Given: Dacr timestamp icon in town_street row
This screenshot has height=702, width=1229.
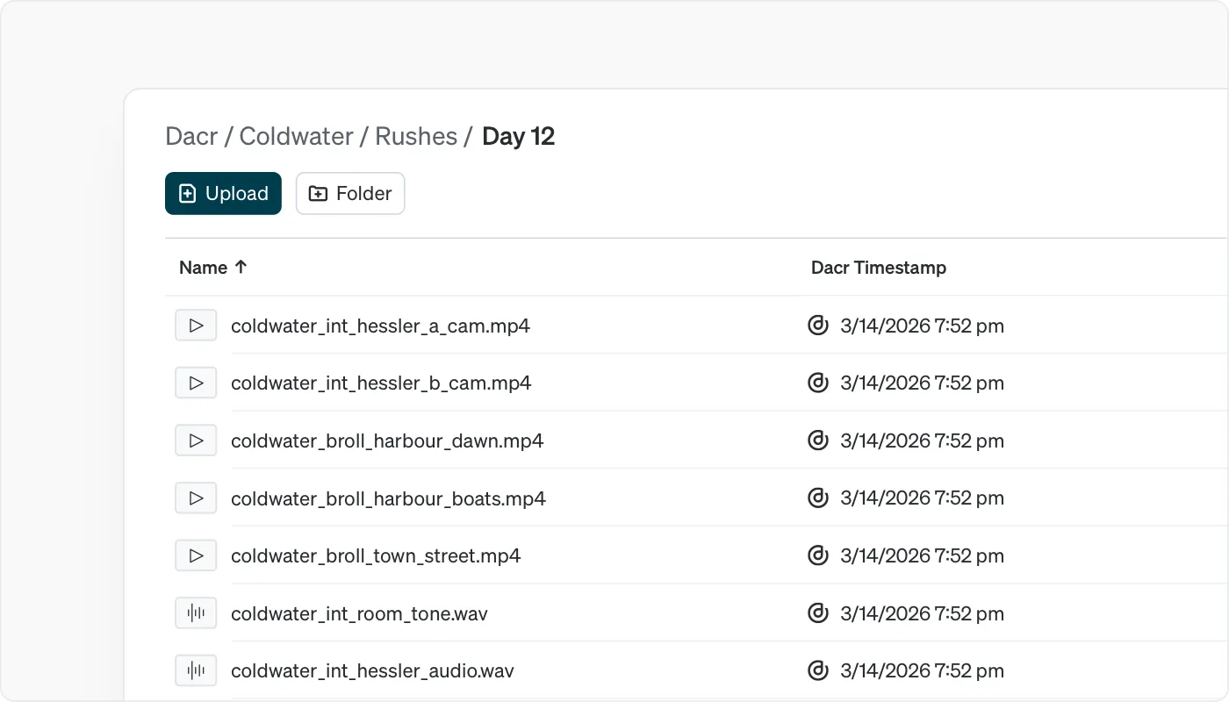Looking at the screenshot, I should tap(817, 555).
